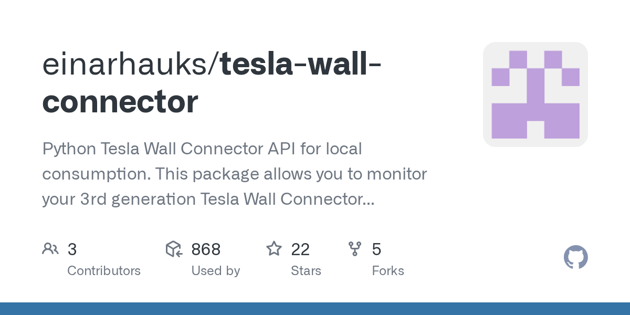Click the Stars star icon
This screenshot has width=630, height=315.
pos(274,249)
